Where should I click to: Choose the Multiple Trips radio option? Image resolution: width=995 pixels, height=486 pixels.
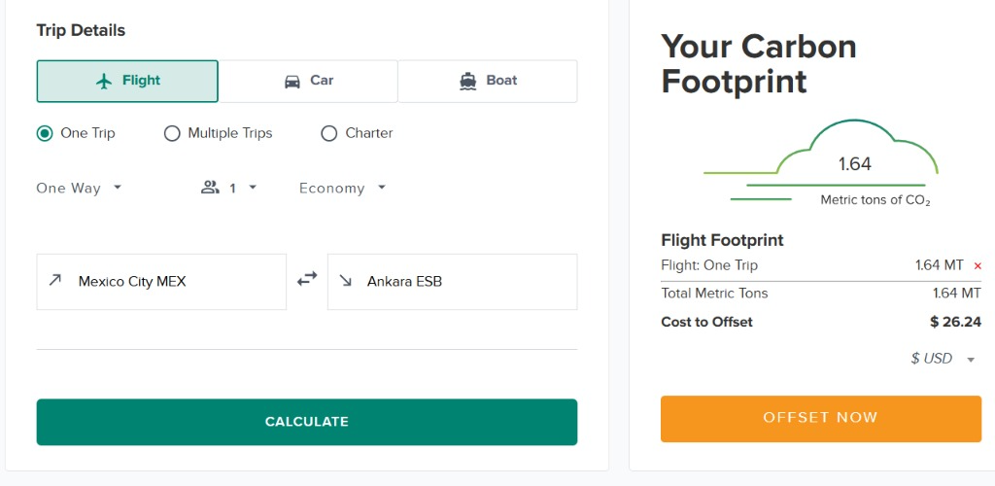172,133
